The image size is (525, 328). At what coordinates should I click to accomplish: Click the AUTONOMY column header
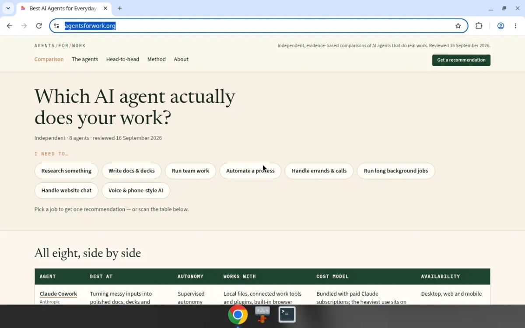(190, 276)
